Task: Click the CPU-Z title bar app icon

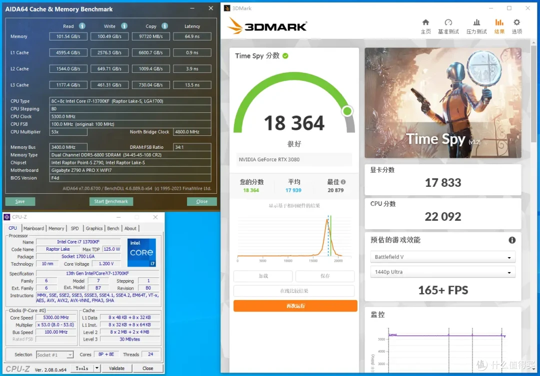Action: point(7,217)
